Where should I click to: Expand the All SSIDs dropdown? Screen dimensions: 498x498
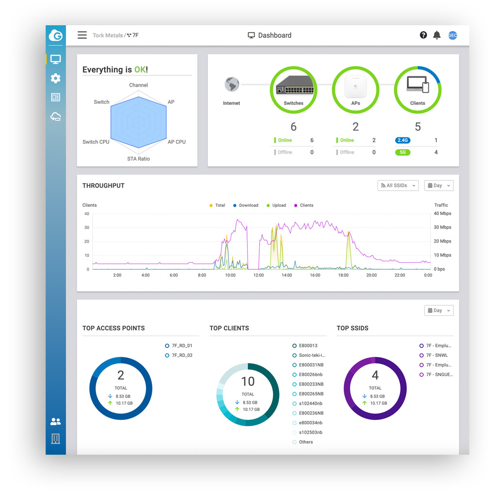(x=398, y=185)
